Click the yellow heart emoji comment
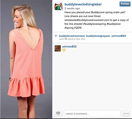The height and width of the screenshot is (119, 132). pos(64,50)
